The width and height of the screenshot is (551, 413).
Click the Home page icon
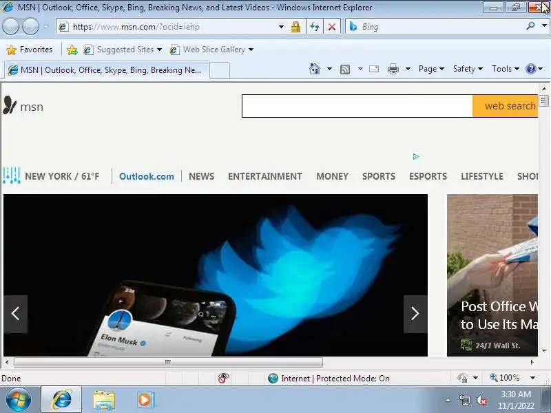click(315, 69)
